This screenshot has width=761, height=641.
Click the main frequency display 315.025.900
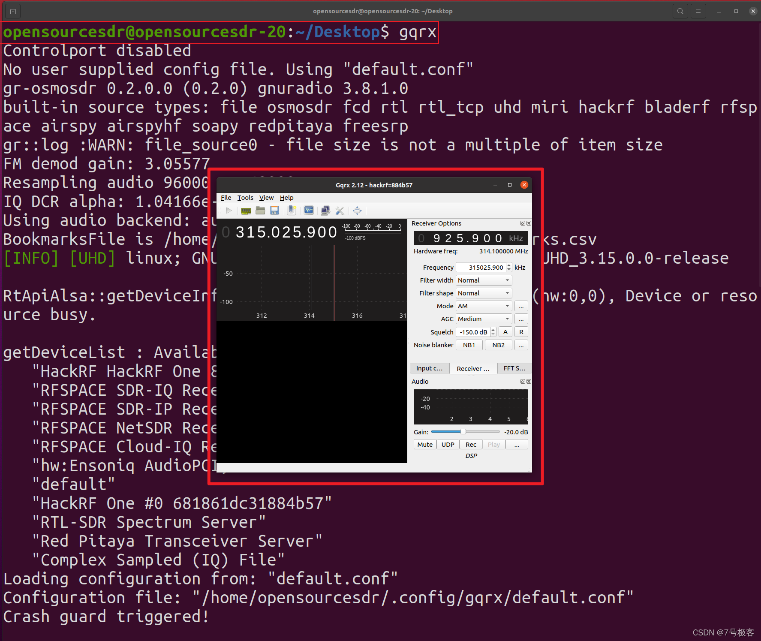click(x=280, y=232)
